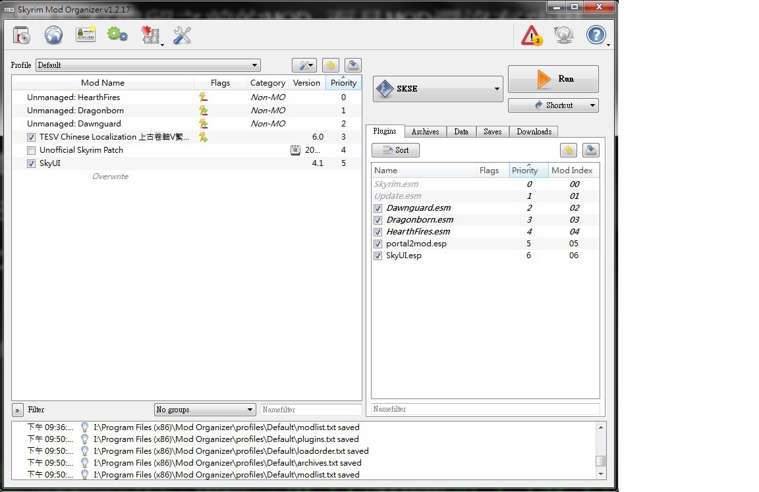Screen dimensions: 759x492
Task: Open the profiles ID card icon
Action: [x=86, y=35]
